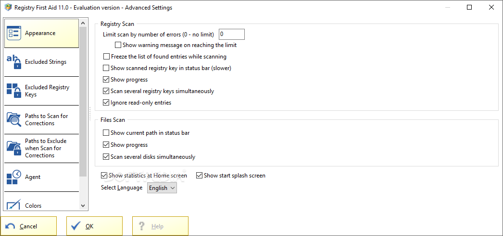
Task: Uncheck Ignore read-only entries
Action: [106, 103]
